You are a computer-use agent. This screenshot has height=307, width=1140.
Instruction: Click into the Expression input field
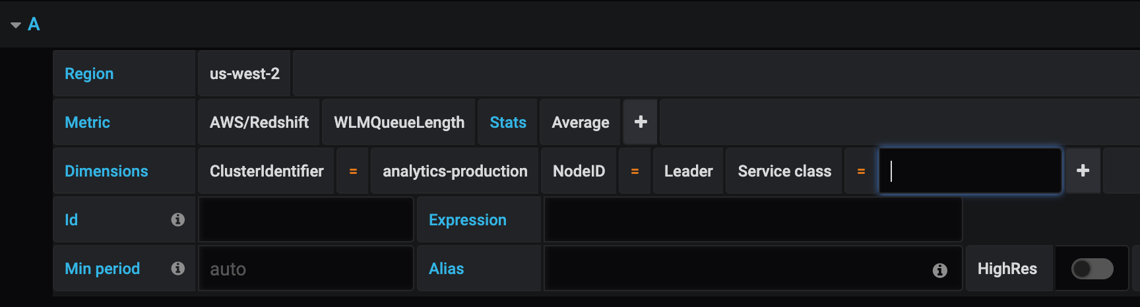coord(753,219)
